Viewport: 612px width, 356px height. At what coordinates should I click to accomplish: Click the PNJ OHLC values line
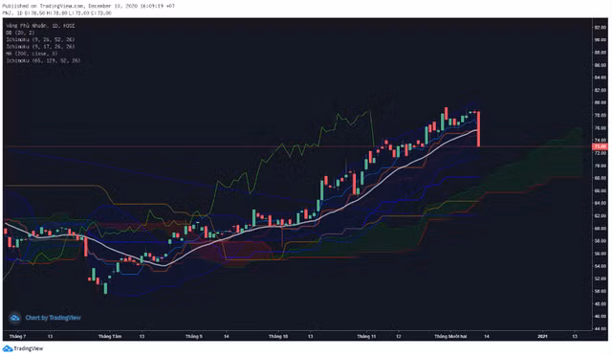(x=57, y=12)
